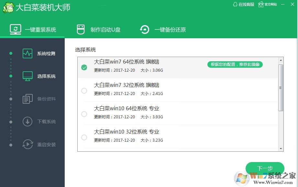Click the system list vertical scrollbar thumb
The image size is (298, 187).
(281, 88)
